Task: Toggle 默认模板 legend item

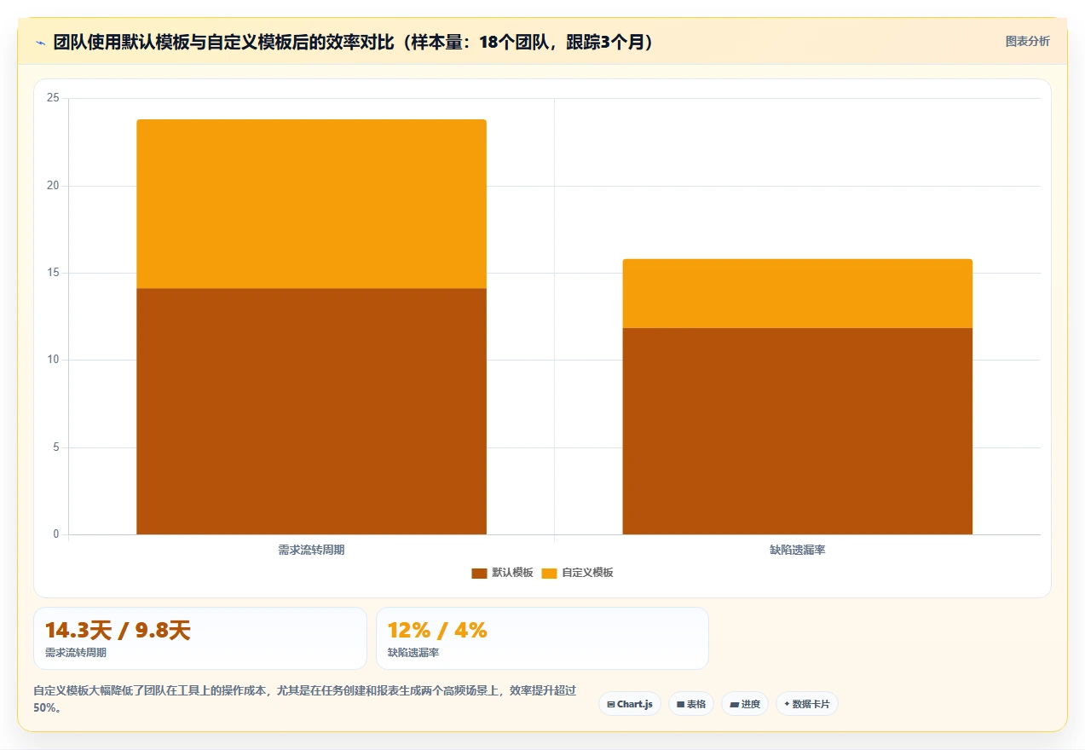Action: [x=503, y=573]
